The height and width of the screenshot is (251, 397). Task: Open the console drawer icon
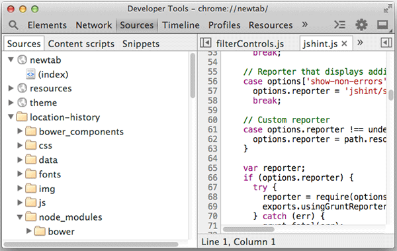[339, 25]
